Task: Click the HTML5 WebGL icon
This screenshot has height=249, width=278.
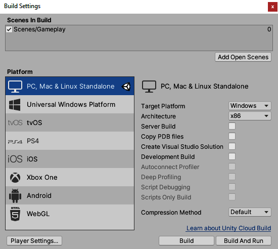Action: coord(15,214)
